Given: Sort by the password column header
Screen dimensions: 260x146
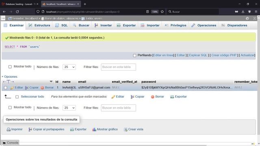Looking at the screenshot, I should click(x=149, y=82).
